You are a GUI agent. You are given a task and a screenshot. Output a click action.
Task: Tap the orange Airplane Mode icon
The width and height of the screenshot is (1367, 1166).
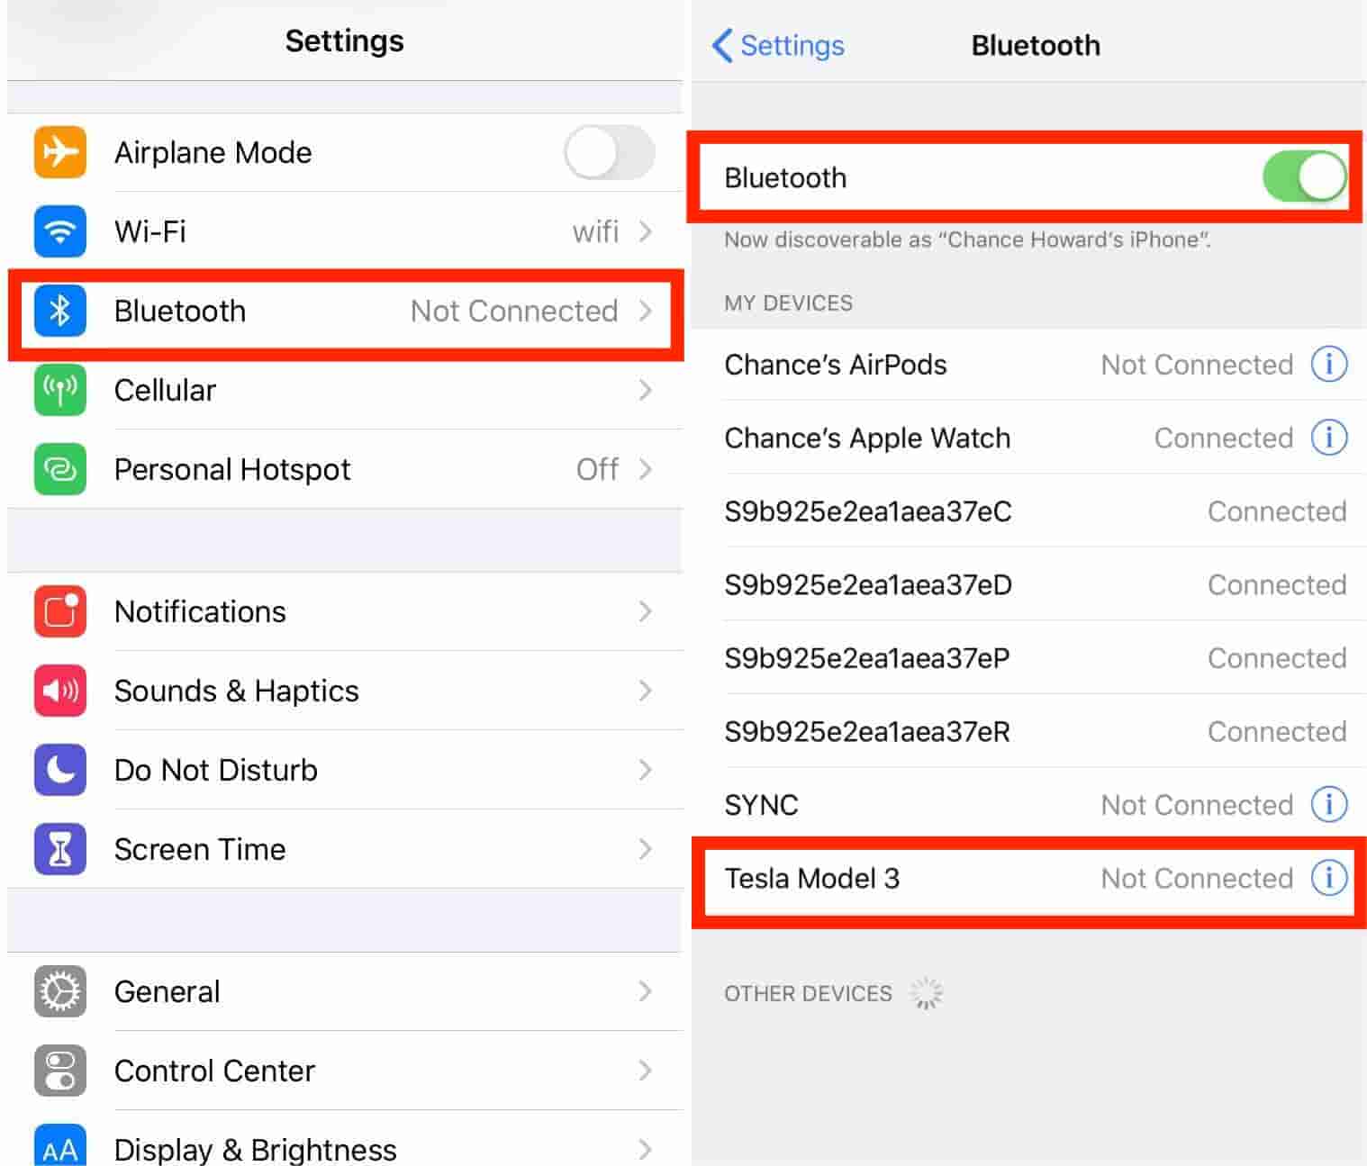pyautogui.click(x=60, y=152)
